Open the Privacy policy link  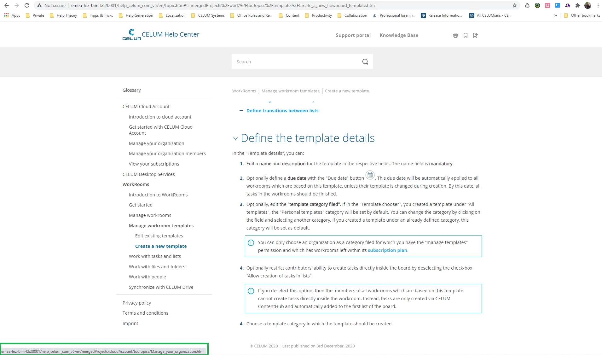(x=137, y=303)
